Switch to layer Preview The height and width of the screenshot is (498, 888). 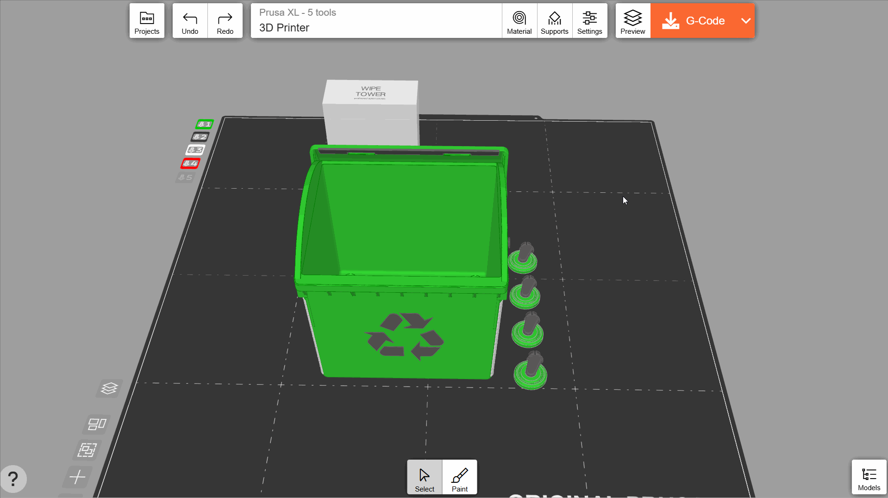click(632, 21)
